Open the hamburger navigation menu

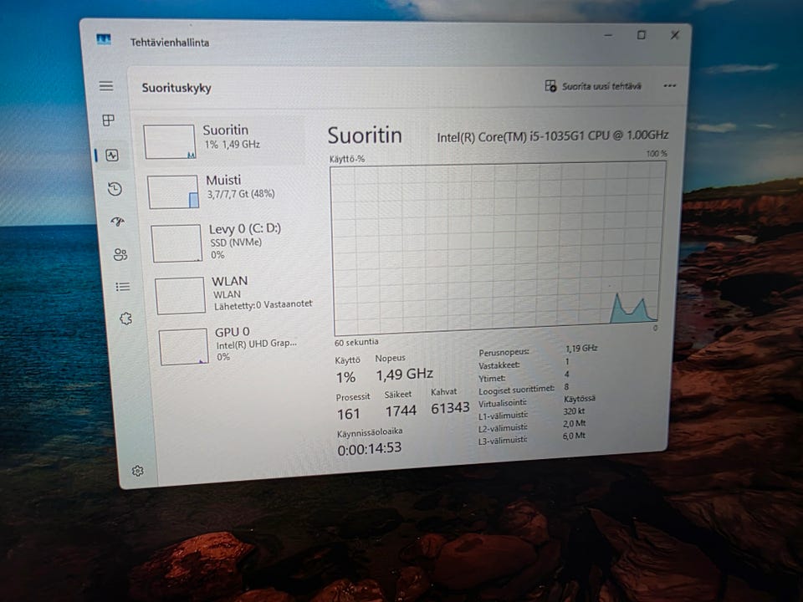[x=106, y=86]
